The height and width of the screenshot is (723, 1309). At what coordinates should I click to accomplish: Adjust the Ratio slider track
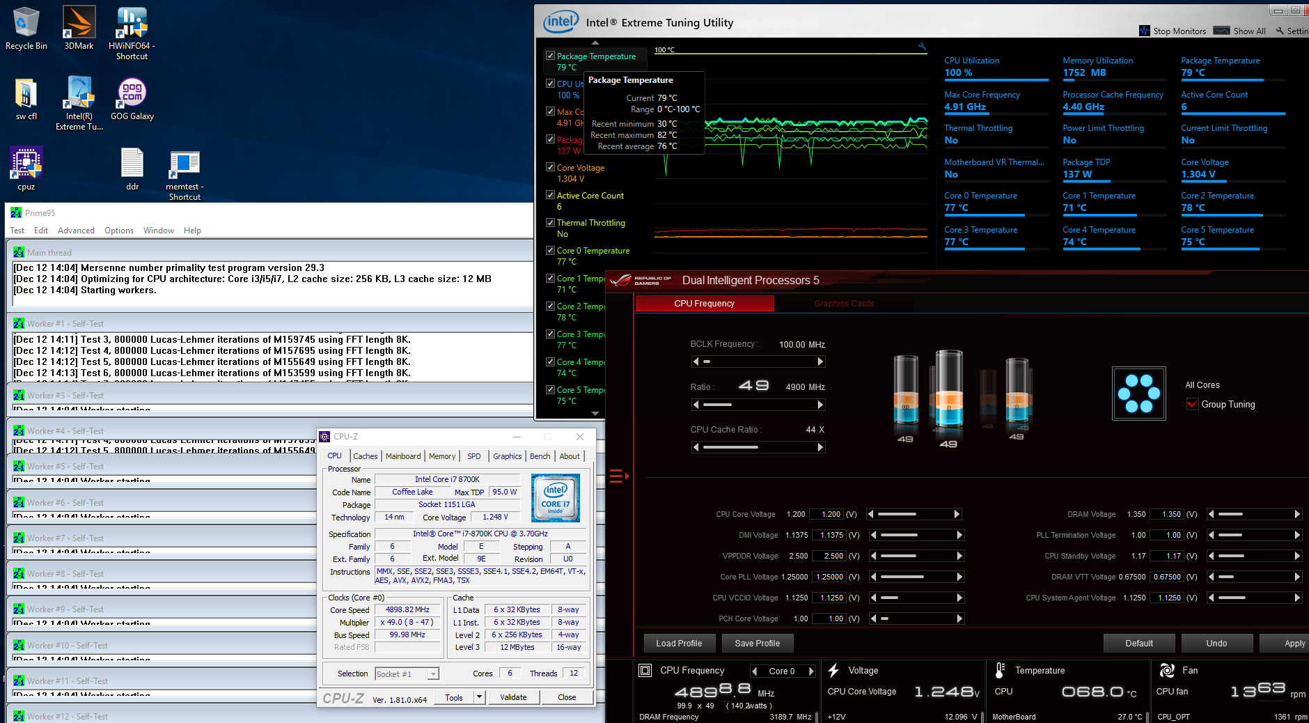[758, 405]
